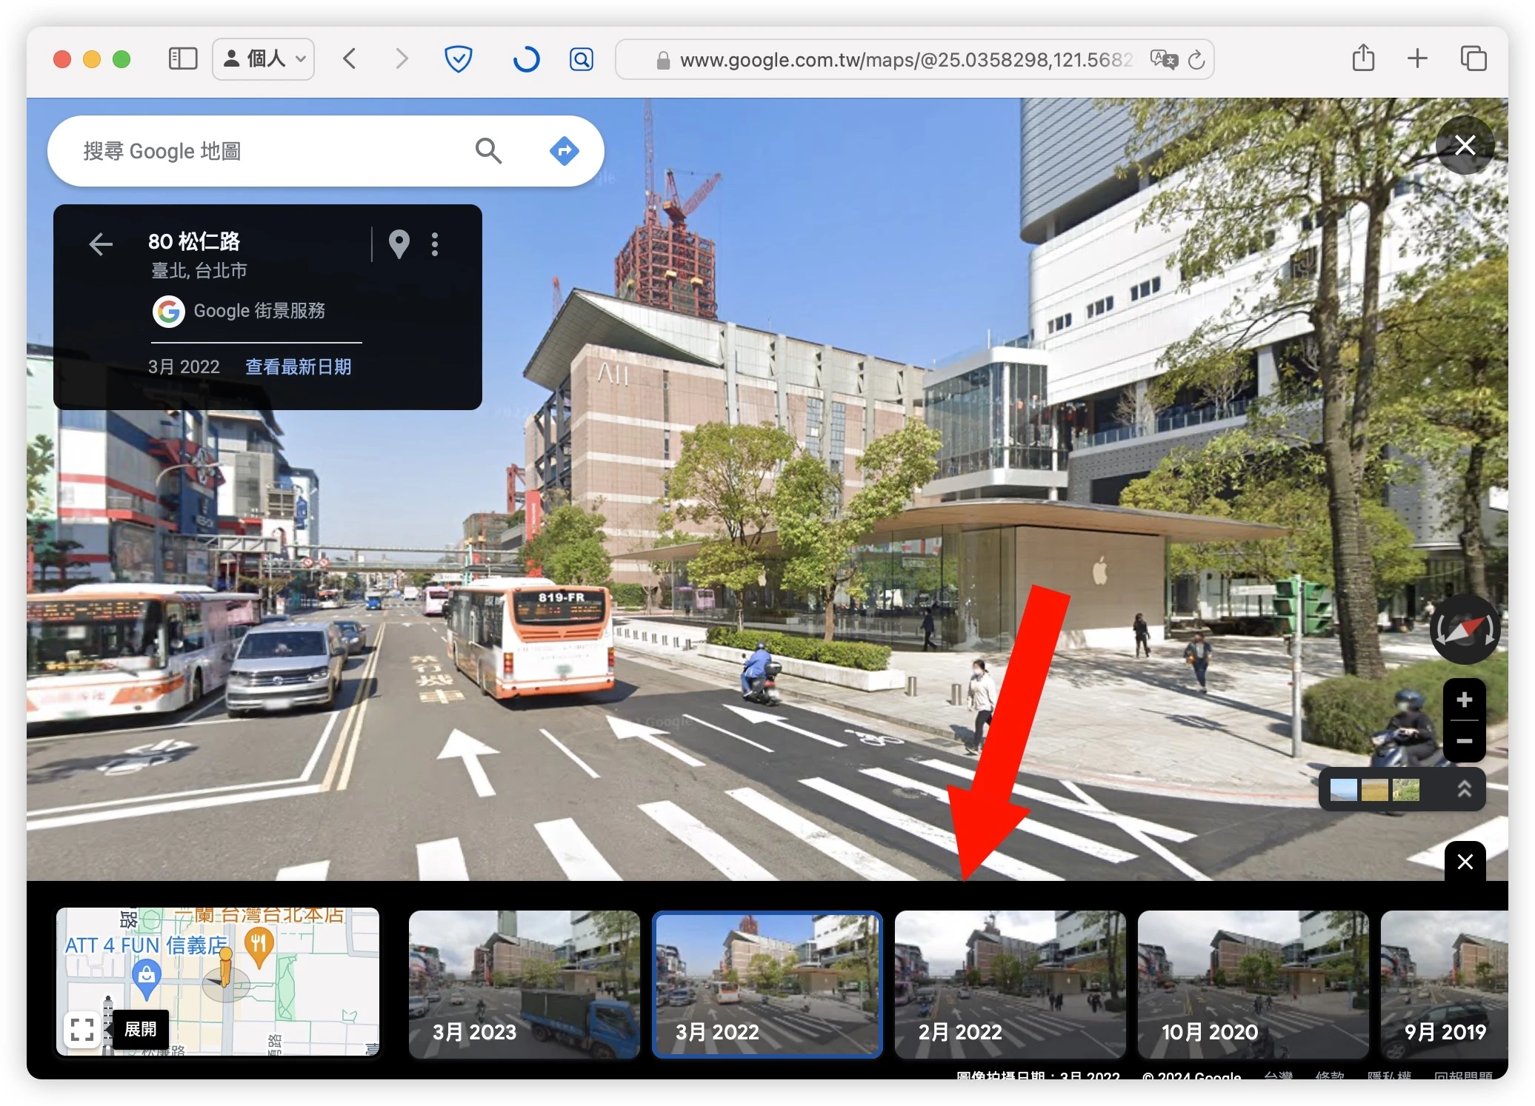1535x1106 pixels.
Task: Select the 3月 2023 imagery thumbnail
Action: click(x=525, y=984)
